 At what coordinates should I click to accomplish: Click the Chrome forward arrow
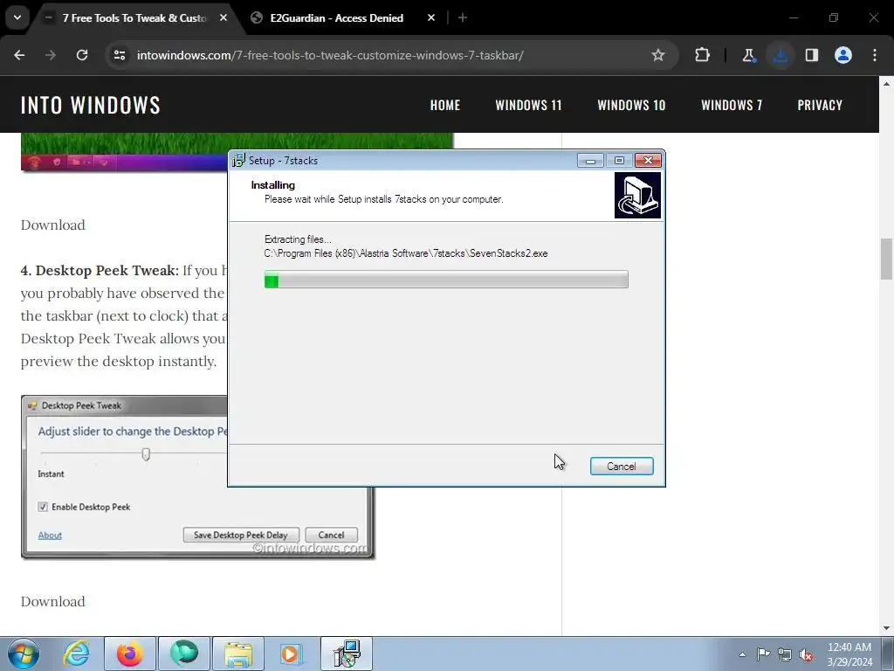pos(51,55)
